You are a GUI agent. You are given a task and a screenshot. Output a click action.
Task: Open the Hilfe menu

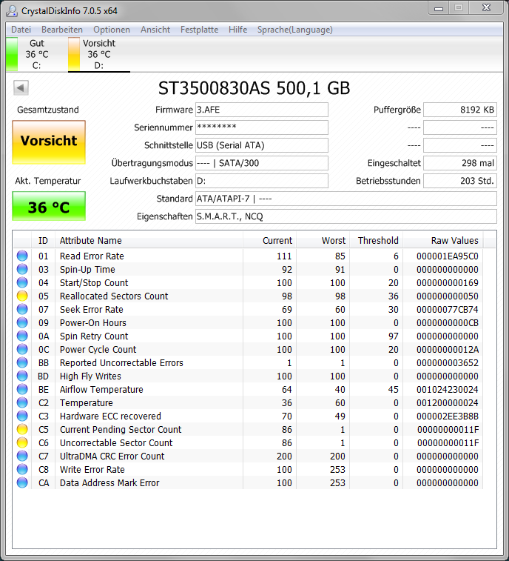[237, 30]
